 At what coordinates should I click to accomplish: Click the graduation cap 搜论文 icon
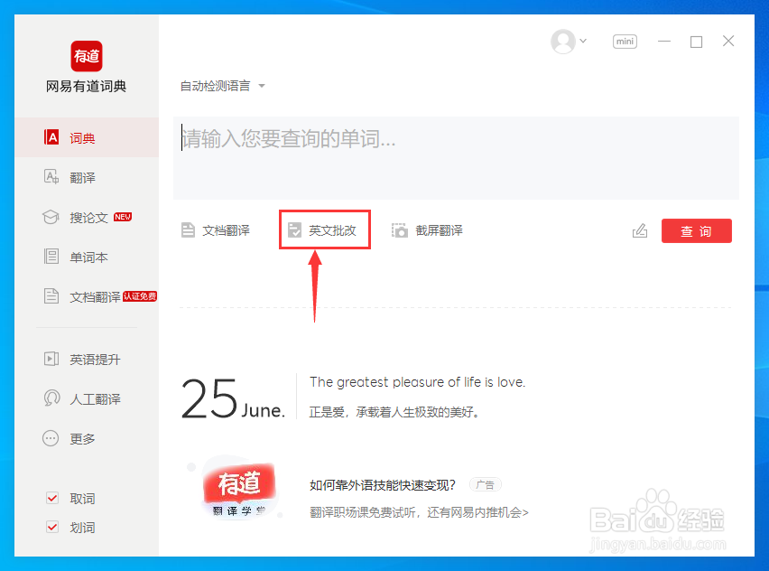tap(51, 217)
